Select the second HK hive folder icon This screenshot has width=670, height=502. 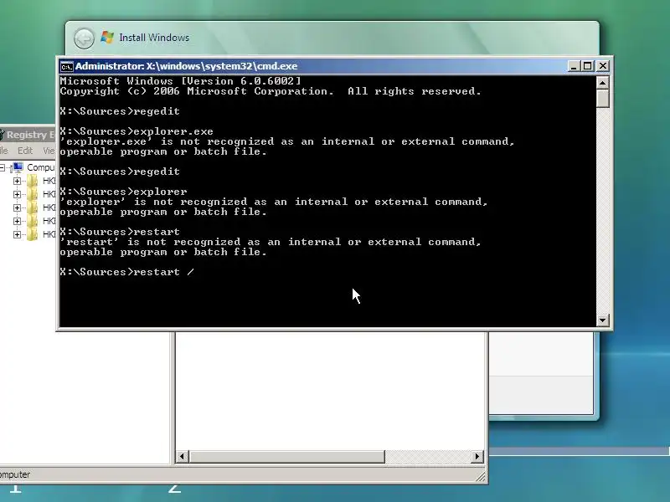32,194
